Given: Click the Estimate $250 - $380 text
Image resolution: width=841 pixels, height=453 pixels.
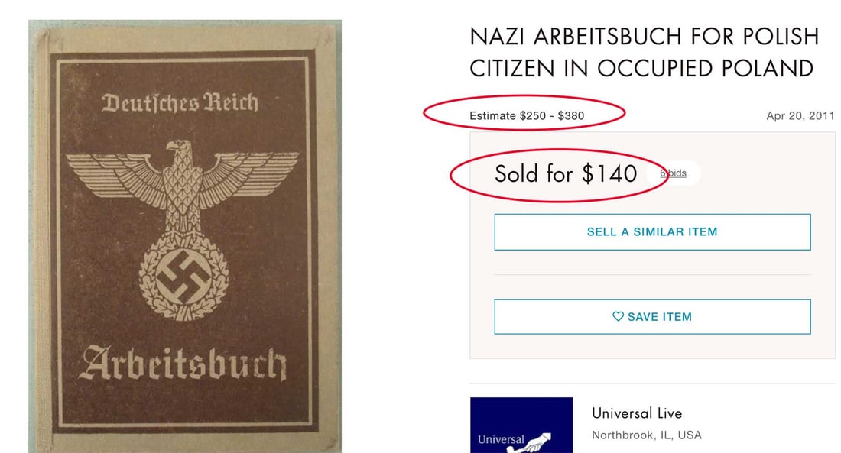Looking at the screenshot, I should [526, 117].
